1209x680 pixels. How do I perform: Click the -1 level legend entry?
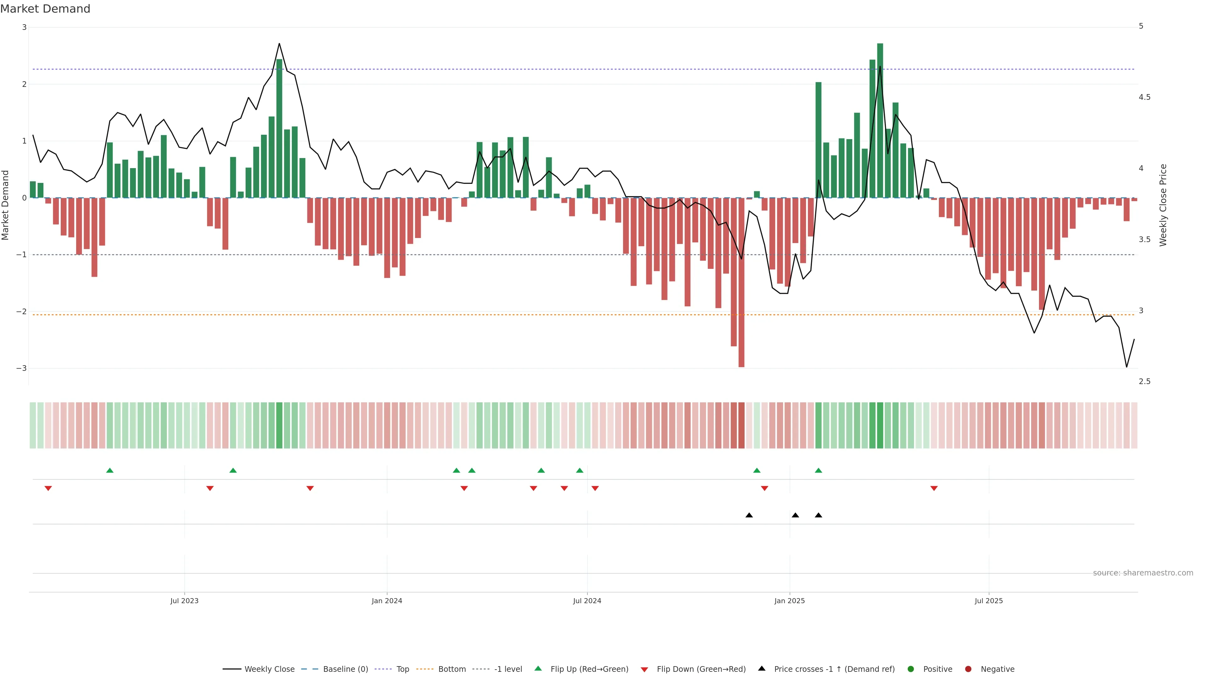point(508,669)
